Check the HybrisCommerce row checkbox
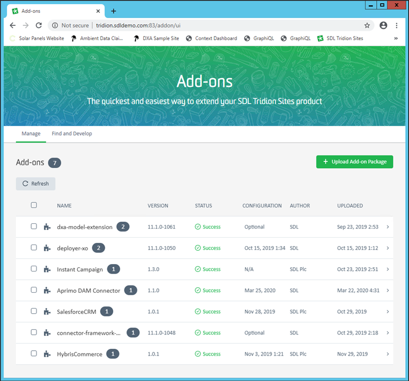 (x=34, y=353)
